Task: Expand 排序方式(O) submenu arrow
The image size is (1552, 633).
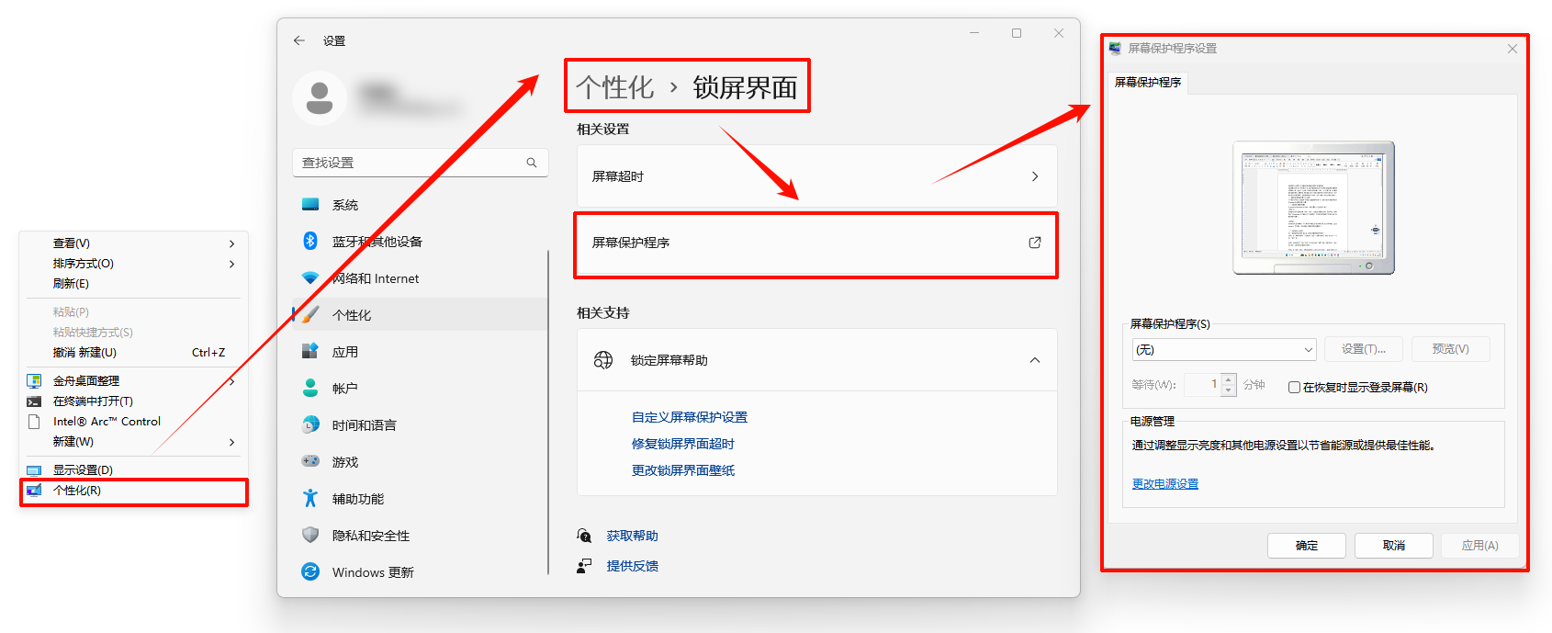Action: tap(231, 264)
